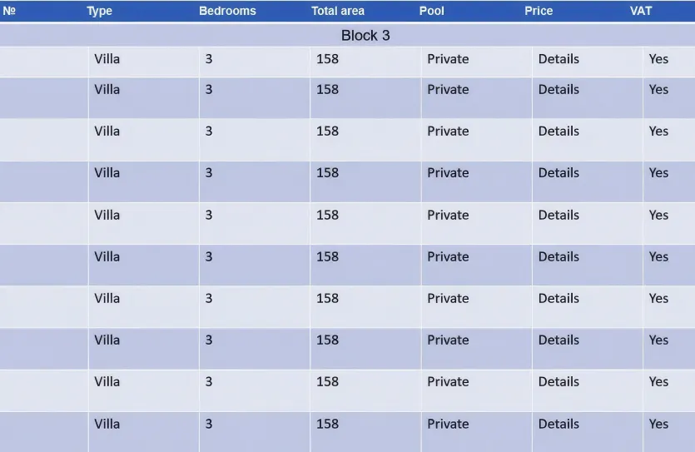695x452 pixels.
Task: Select the VAT column header
Action: (x=641, y=11)
